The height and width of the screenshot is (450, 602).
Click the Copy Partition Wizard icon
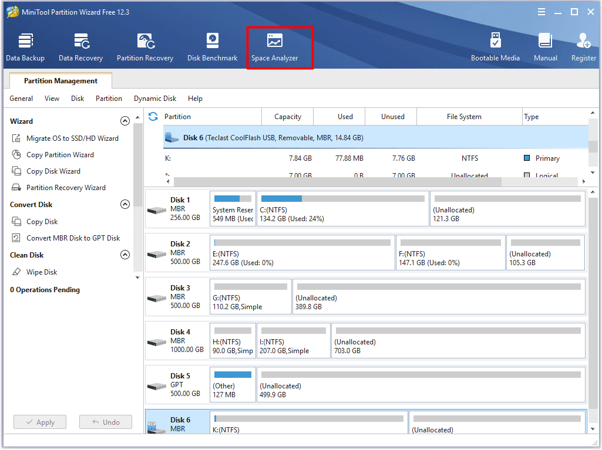16,155
